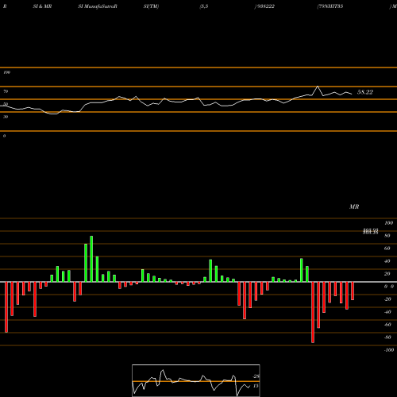Click the 15 value in the mini chart
The image size is (397, 397).
pyautogui.click(x=256, y=386)
